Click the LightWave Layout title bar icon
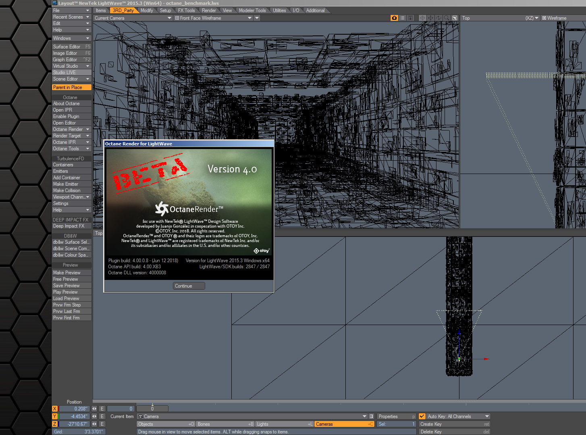The height and width of the screenshot is (435, 586). pos(55,3)
